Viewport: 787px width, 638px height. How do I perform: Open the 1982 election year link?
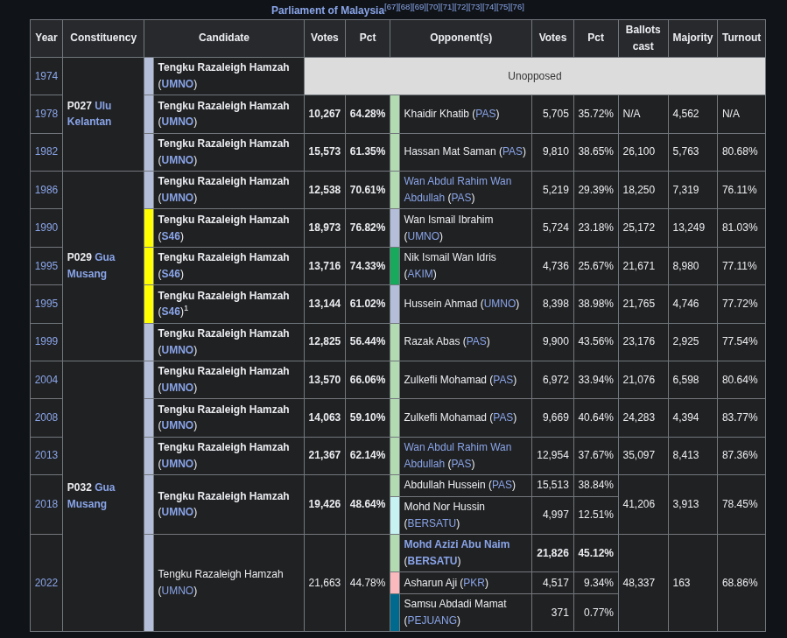(46, 151)
